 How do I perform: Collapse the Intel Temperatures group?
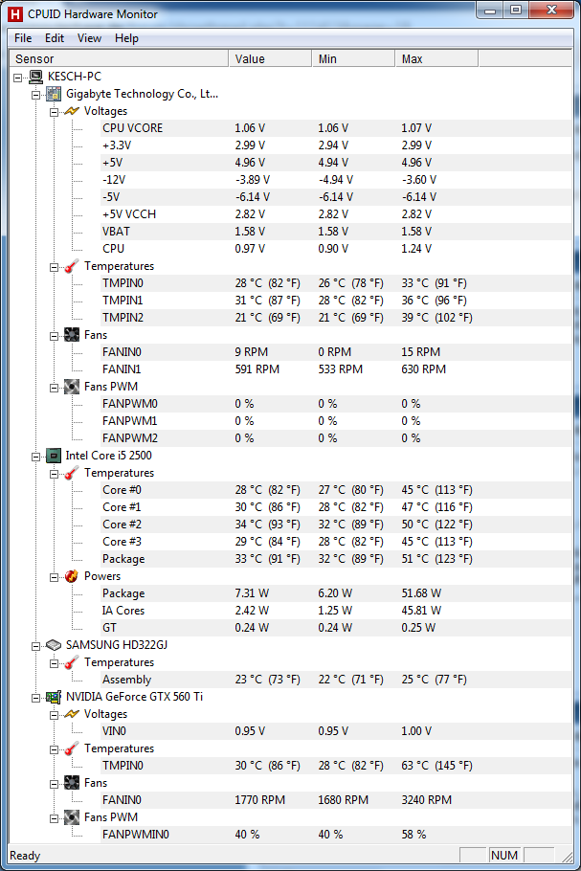pyautogui.click(x=54, y=474)
